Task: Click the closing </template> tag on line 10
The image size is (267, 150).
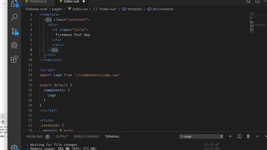Action: 50,60
